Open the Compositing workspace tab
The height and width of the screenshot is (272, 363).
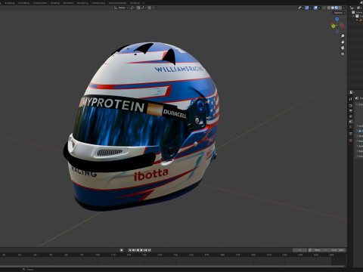click(98, 3)
